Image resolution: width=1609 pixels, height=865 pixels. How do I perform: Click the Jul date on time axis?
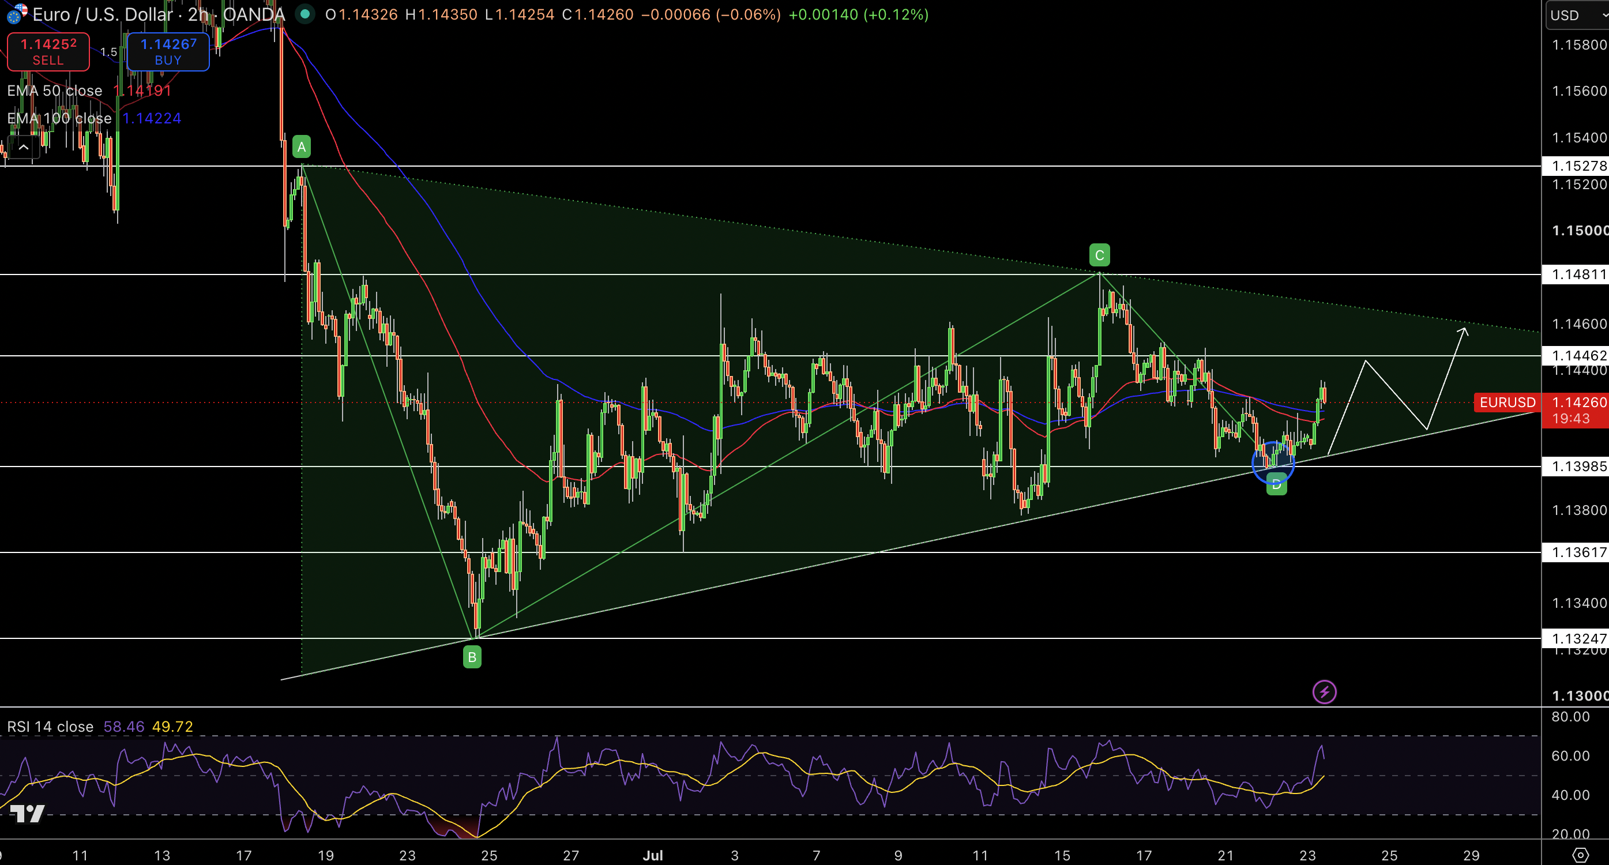click(x=653, y=855)
